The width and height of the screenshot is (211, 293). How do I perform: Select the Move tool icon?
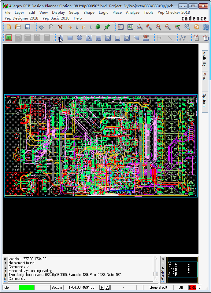pyautogui.click(x=41, y=27)
